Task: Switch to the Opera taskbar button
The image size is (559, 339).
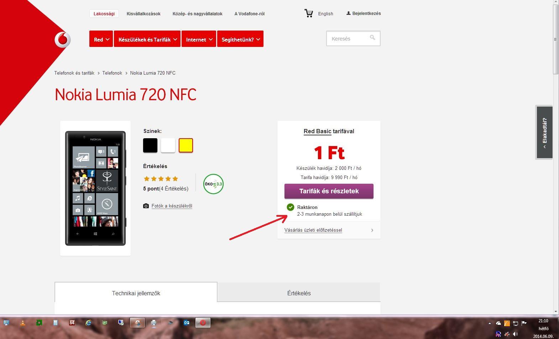Action: click(x=203, y=323)
